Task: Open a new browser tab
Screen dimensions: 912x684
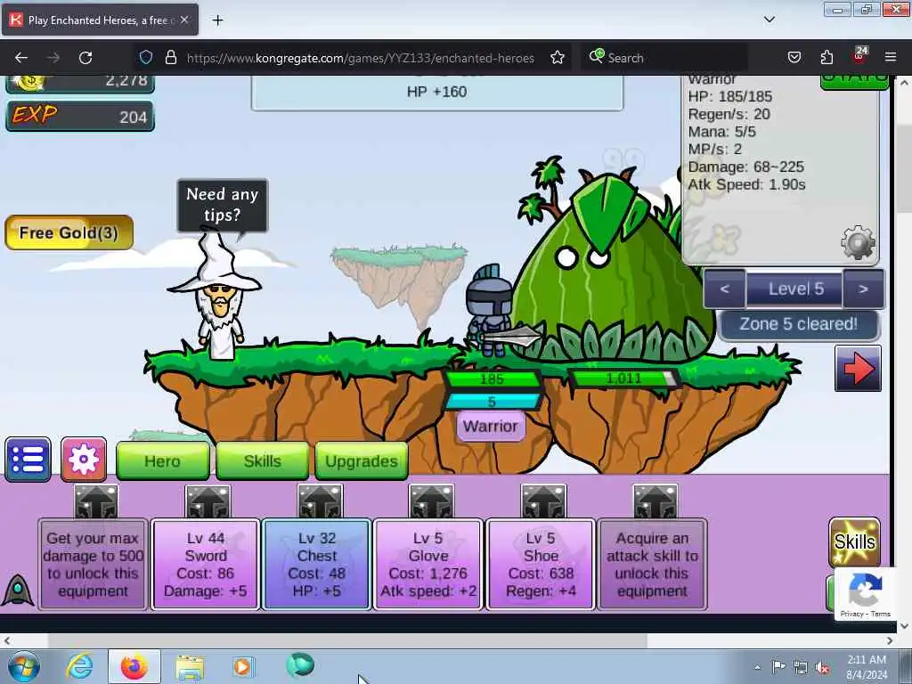Action: click(217, 20)
